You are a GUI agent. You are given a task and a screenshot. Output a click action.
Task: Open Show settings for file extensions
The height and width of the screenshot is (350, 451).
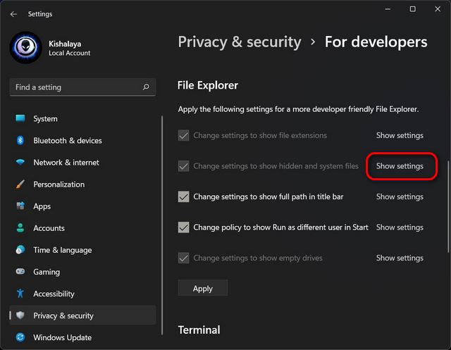click(x=400, y=135)
